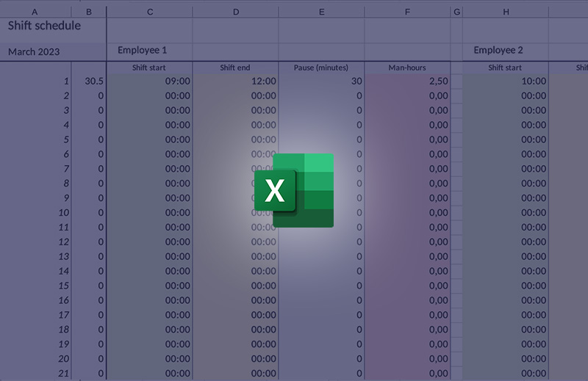Select column D header
Image resolution: width=588 pixels, height=381 pixels.
tap(235, 12)
